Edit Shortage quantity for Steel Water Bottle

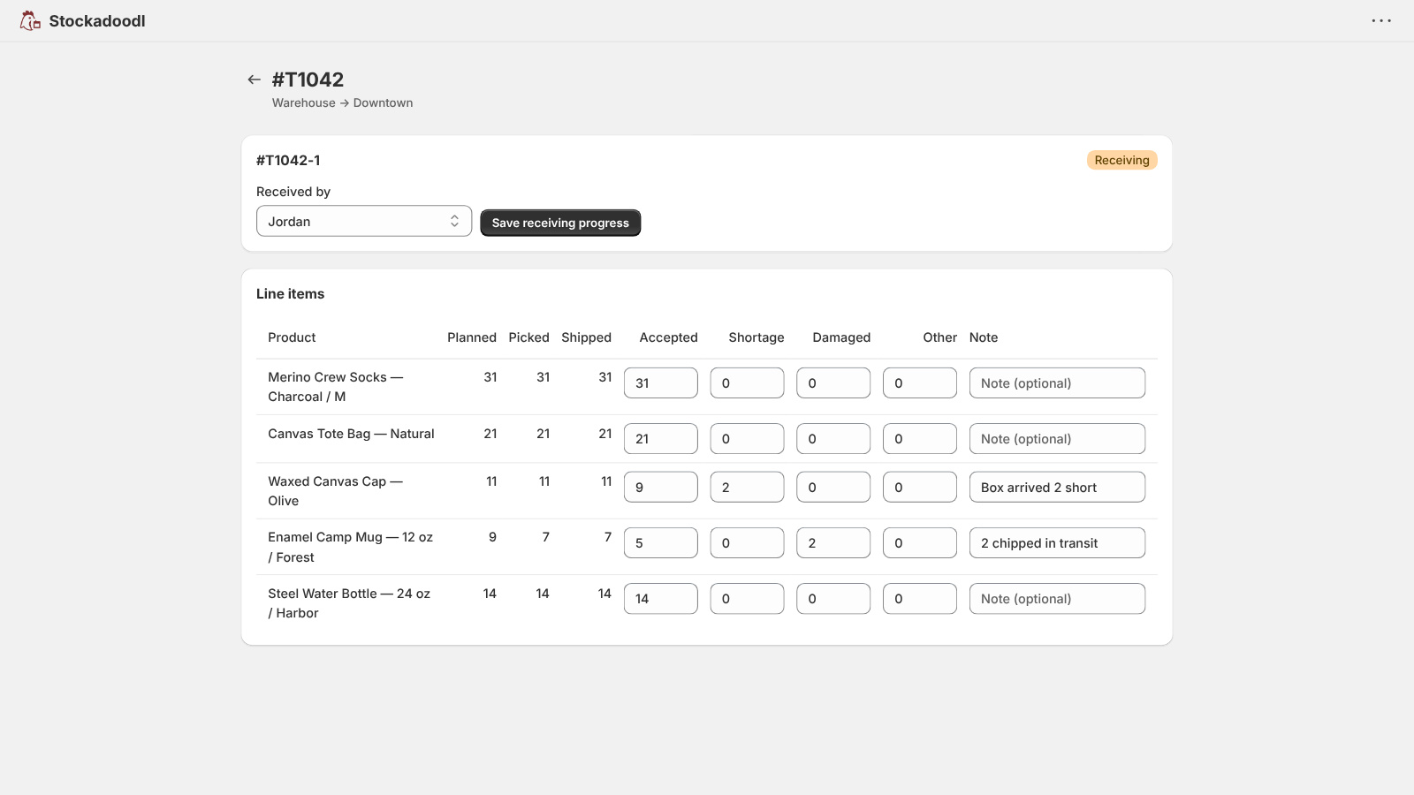tap(747, 599)
